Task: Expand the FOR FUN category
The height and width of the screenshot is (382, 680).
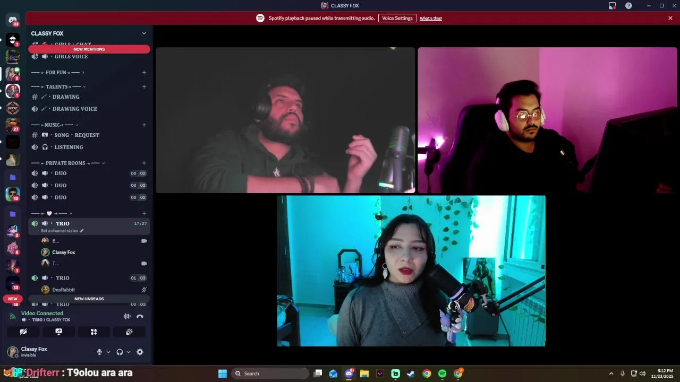Action: point(57,73)
